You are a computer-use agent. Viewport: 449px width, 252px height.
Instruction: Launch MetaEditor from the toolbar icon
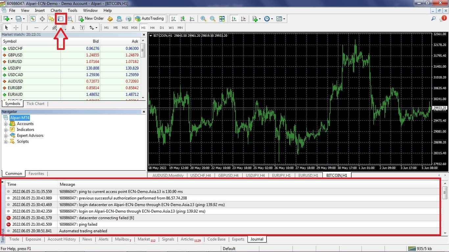110,19
